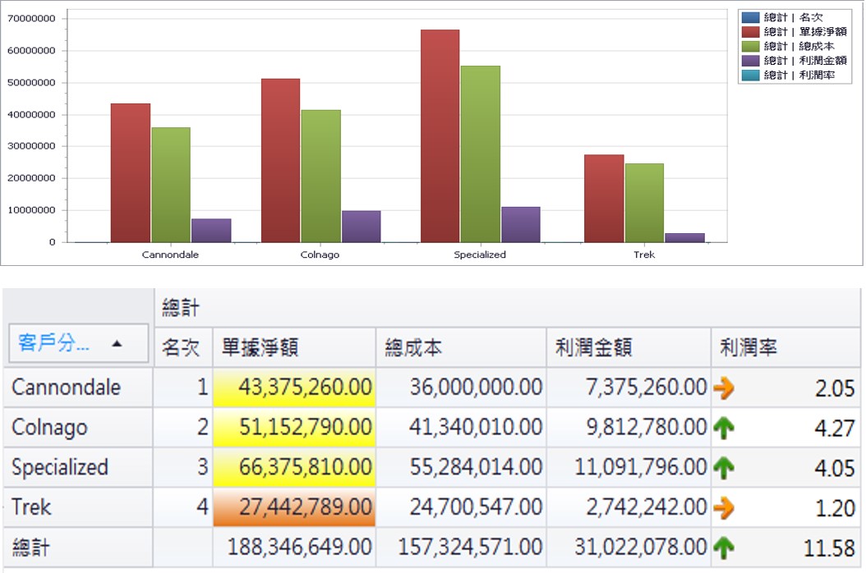Viewport: 866px width, 573px height.
Task: Select the Trek row header in table
Action: [x=78, y=507]
